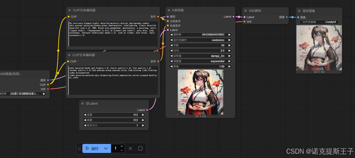Click the 正面条件 input socket on K采样器

(x=168, y=21)
